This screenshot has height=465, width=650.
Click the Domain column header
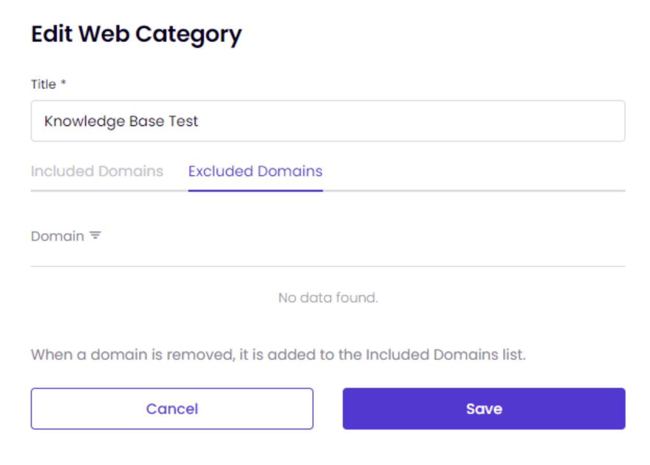click(x=66, y=236)
